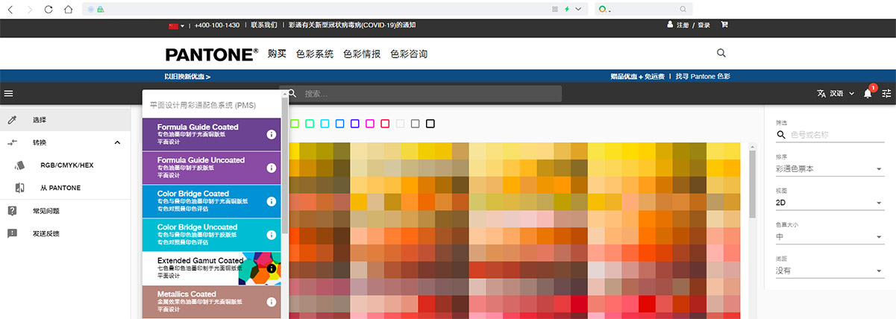The width and height of the screenshot is (896, 319).
Task: Open the hamburger menu in dark toolbar
Action: pos(9,93)
